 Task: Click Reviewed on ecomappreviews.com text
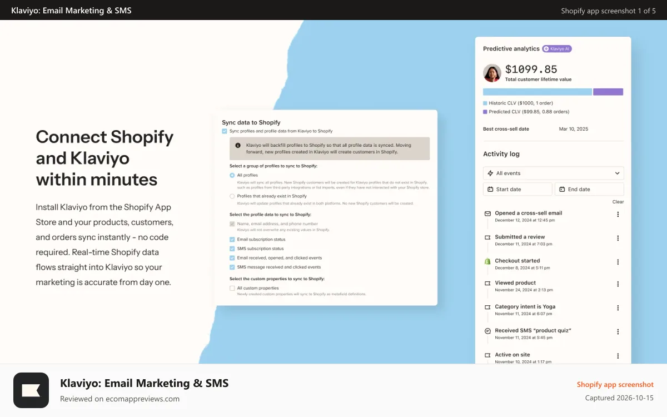point(120,399)
